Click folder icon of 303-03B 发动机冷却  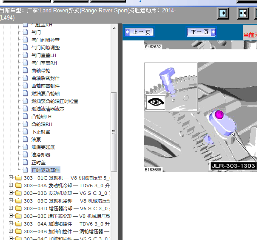tap(18, 193)
